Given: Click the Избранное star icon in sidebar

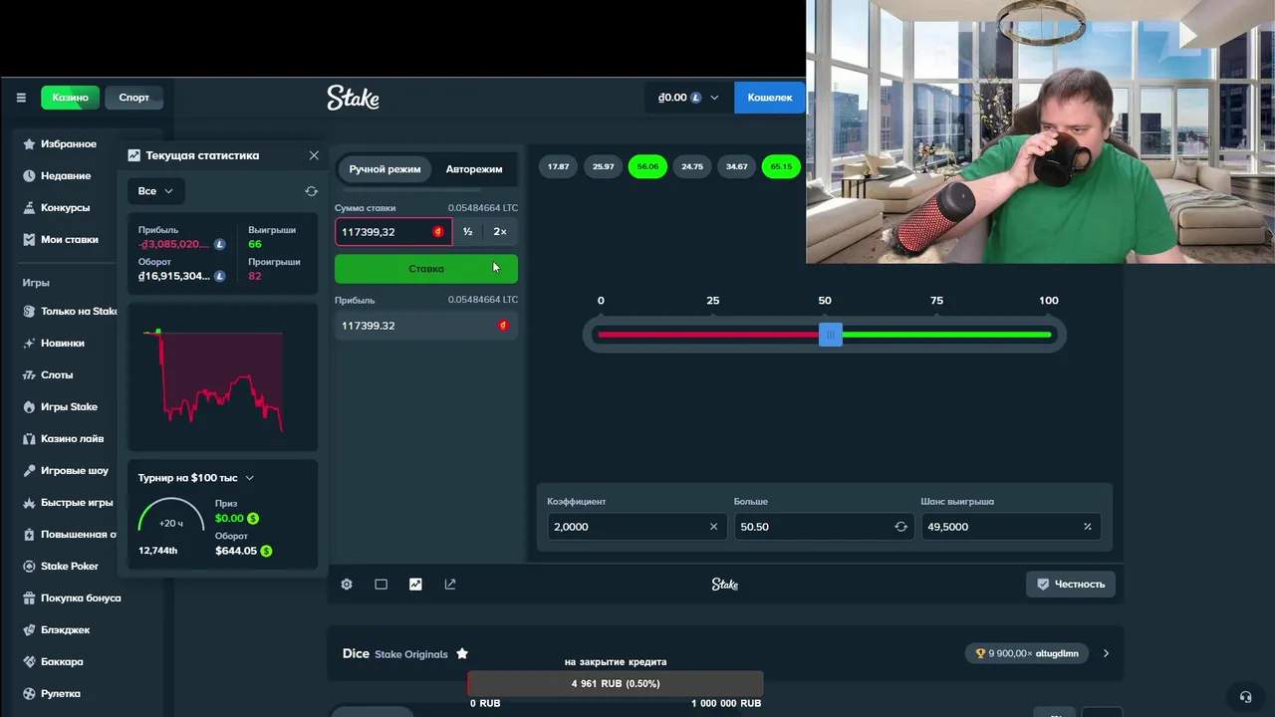Looking at the screenshot, I should [x=30, y=144].
